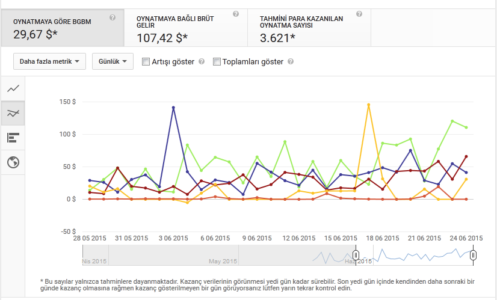Select the Oynatmaya Bağlı Brüt Gelir tab
The image size is (497, 300).
coord(186,28)
